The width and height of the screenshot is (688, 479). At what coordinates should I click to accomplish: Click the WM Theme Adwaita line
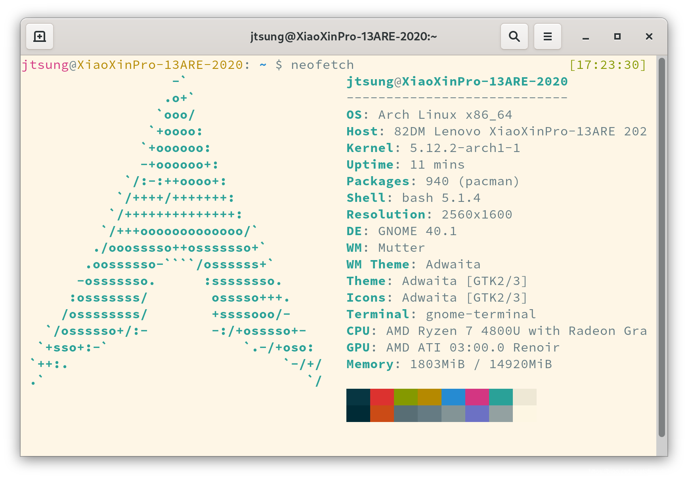[x=413, y=264]
